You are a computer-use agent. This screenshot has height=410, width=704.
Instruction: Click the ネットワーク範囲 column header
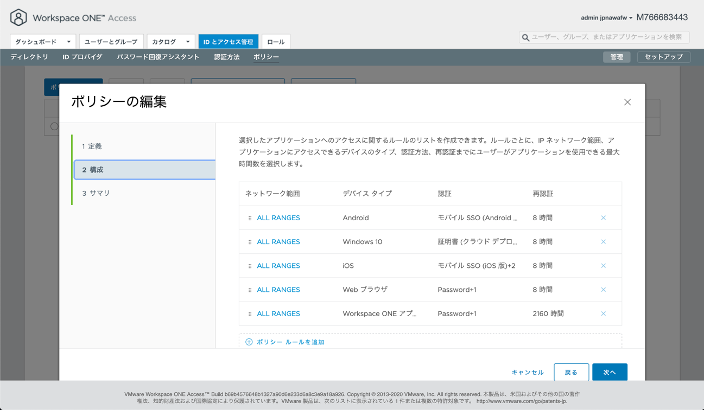(x=272, y=194)
